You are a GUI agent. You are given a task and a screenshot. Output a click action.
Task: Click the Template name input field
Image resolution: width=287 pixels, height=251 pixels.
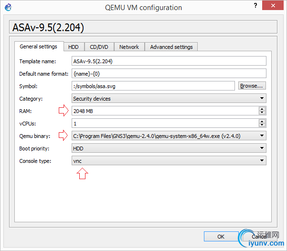coord(169,61)
